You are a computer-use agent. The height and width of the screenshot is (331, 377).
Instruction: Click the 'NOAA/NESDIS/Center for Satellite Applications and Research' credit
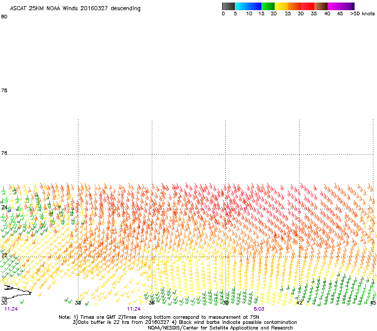220,328
